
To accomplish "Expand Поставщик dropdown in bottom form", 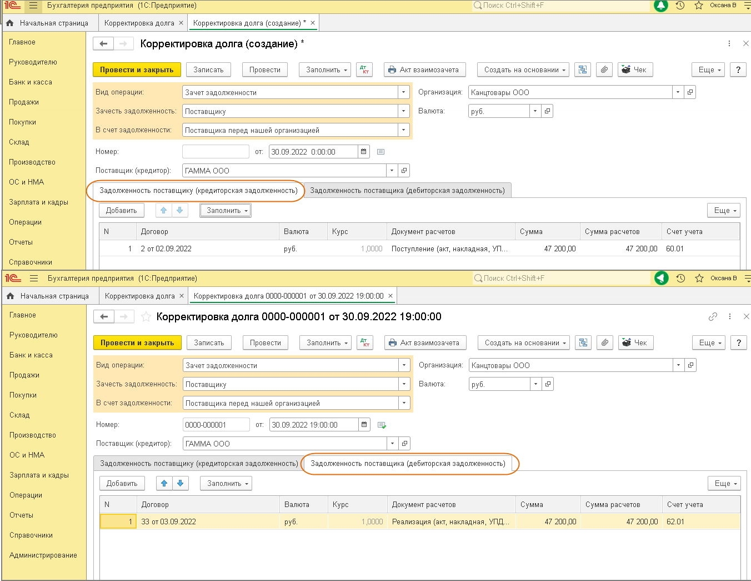I will click(393, 444).
